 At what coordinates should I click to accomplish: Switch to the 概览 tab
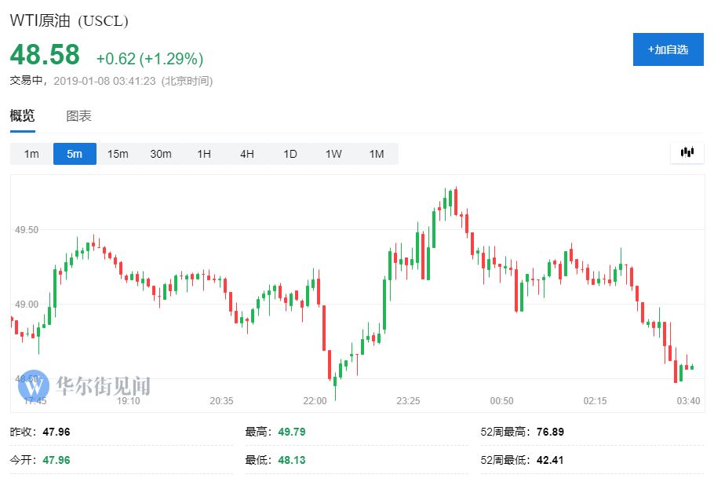[22, 116]
